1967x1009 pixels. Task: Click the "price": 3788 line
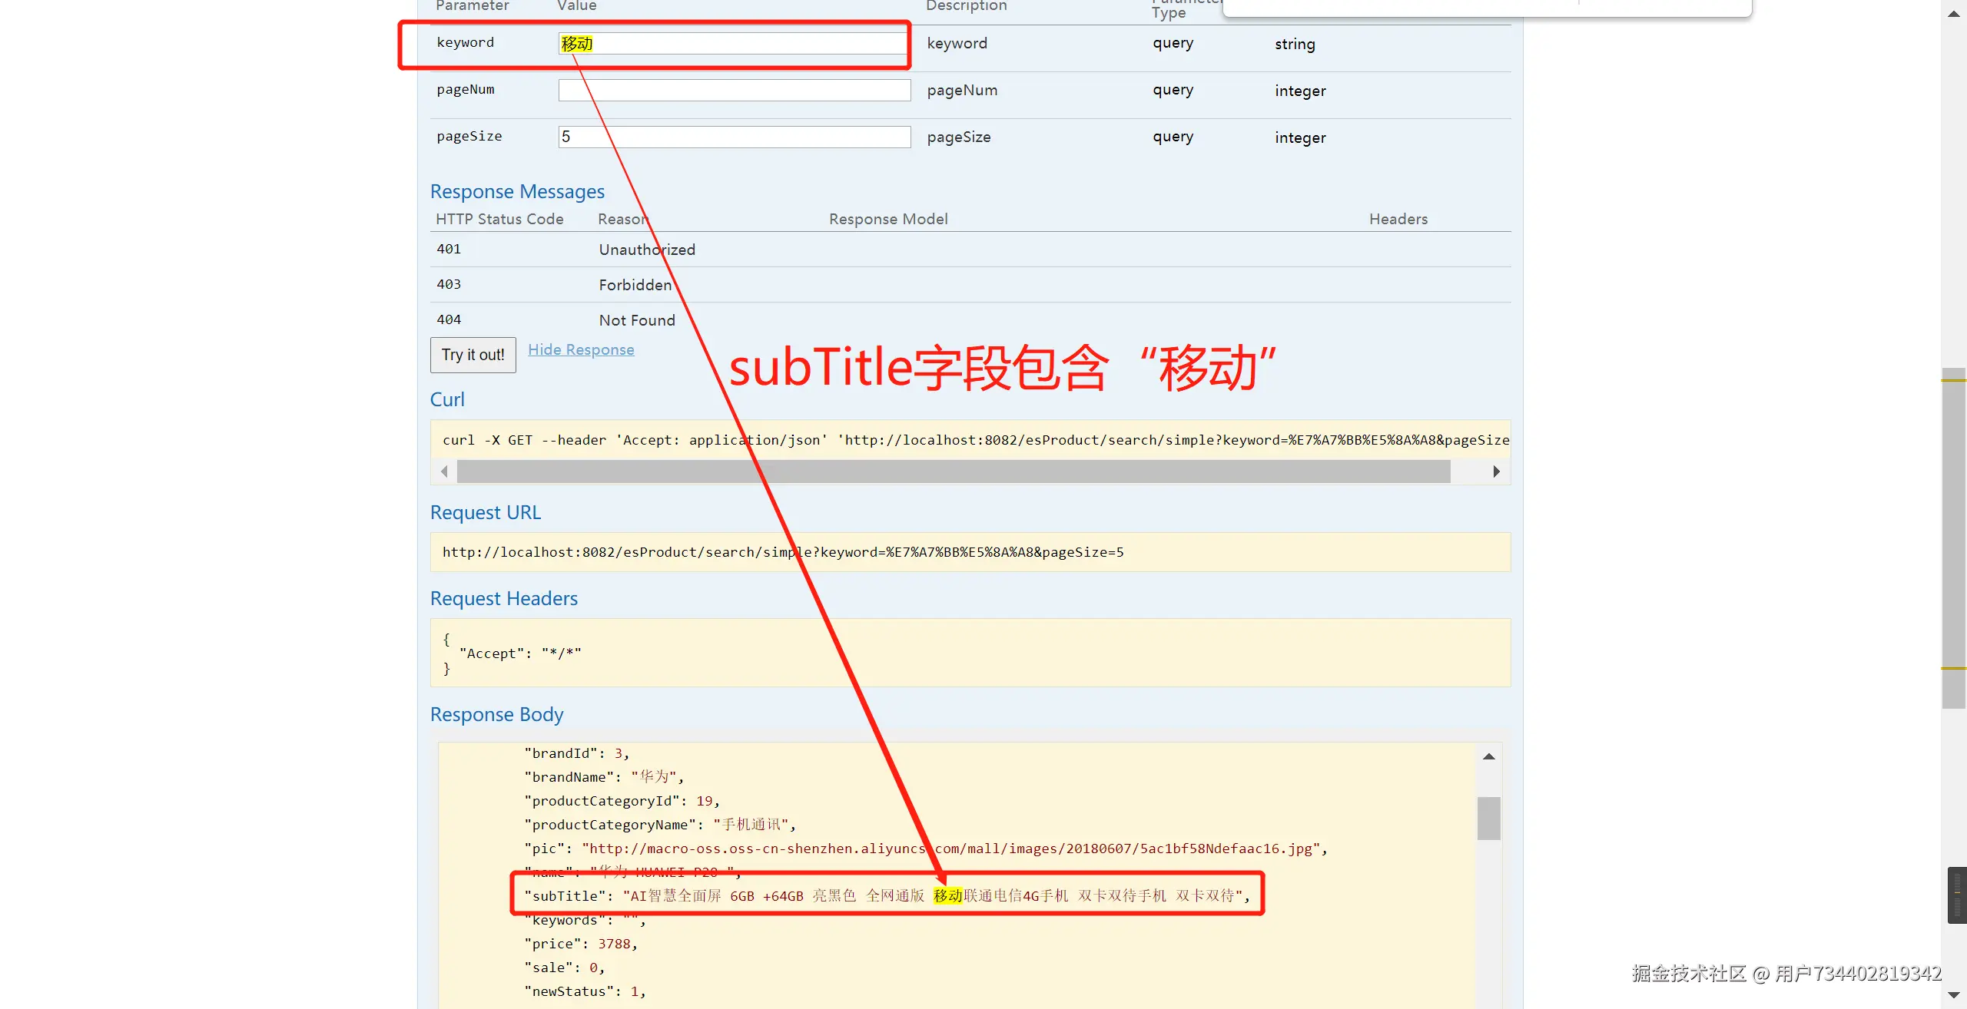(x=582, y=944)
